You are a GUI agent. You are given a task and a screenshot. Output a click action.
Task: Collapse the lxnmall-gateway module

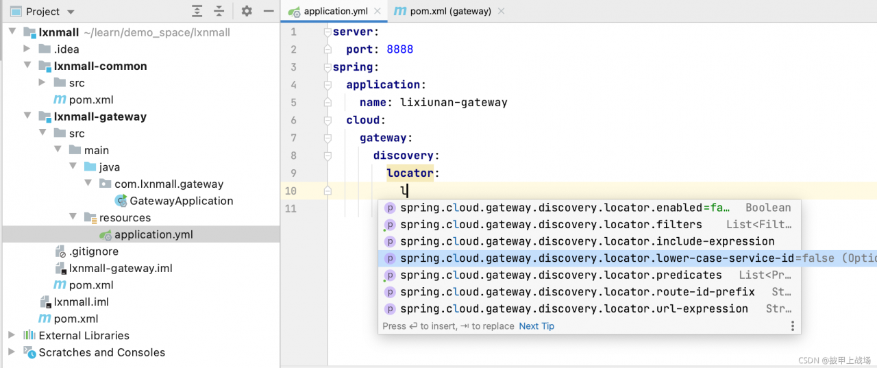(27, 116)
